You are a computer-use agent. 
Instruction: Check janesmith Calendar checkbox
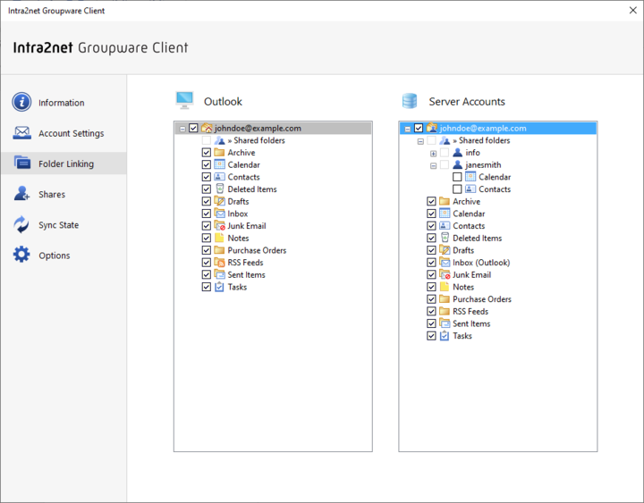457,177
